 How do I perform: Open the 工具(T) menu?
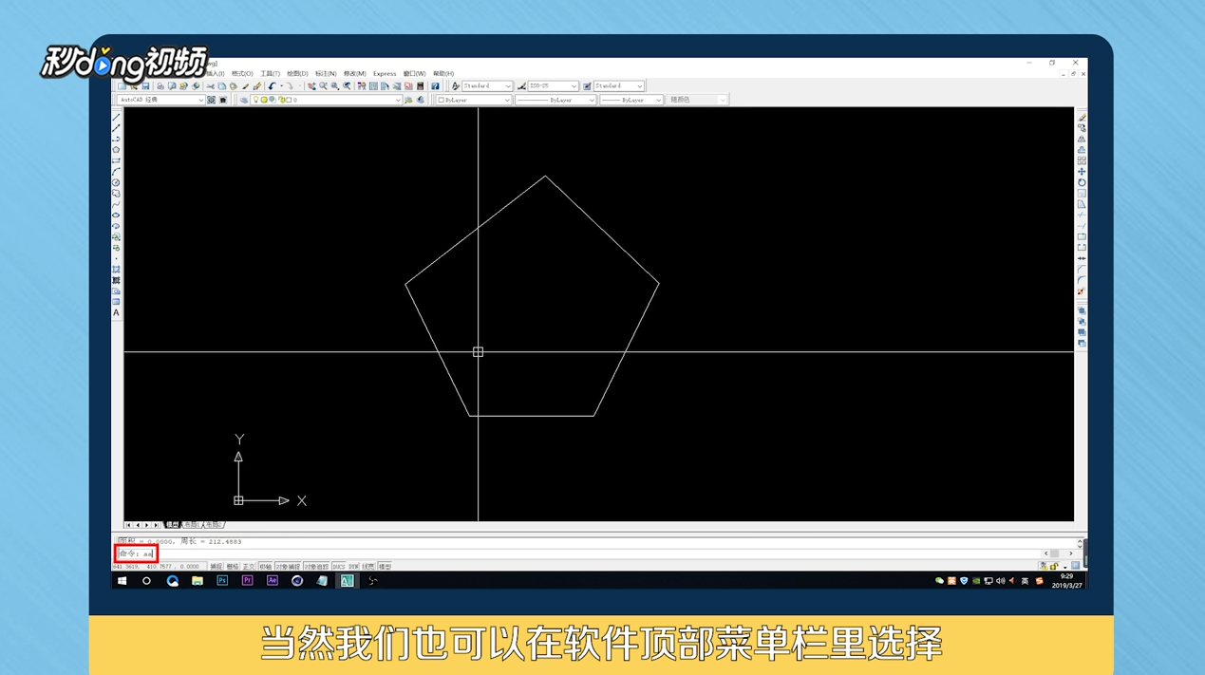coord(270,73)
